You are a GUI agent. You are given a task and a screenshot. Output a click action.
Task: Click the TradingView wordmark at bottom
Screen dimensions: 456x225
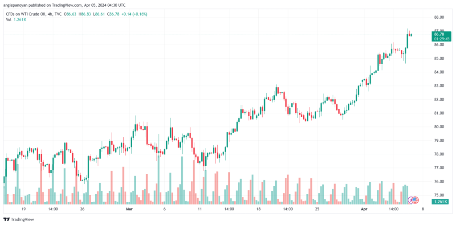pyautogui.click(x=22, y=219)
